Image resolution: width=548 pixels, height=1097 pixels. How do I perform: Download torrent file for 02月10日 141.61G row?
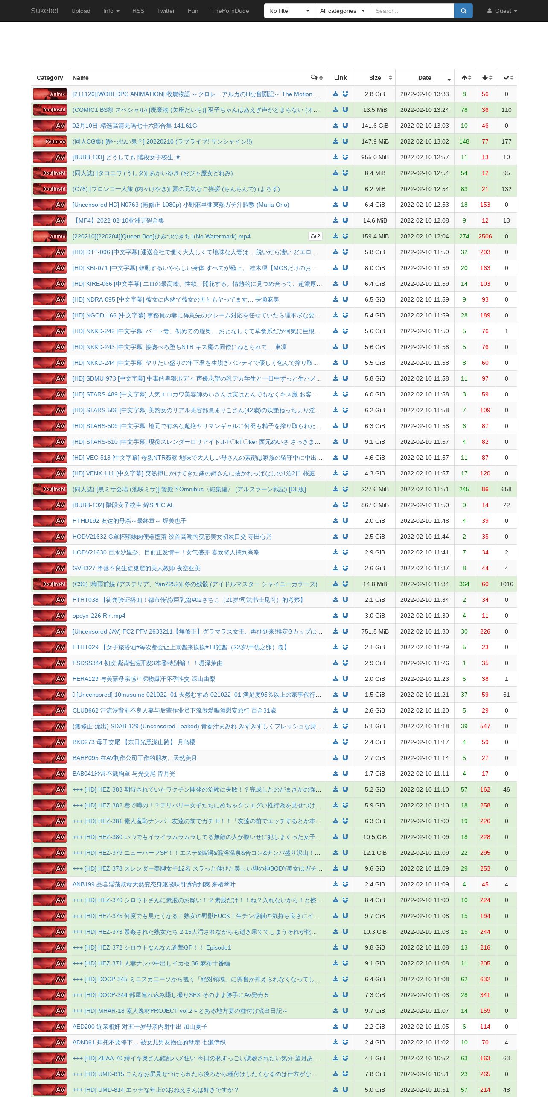tap(336, 126)
